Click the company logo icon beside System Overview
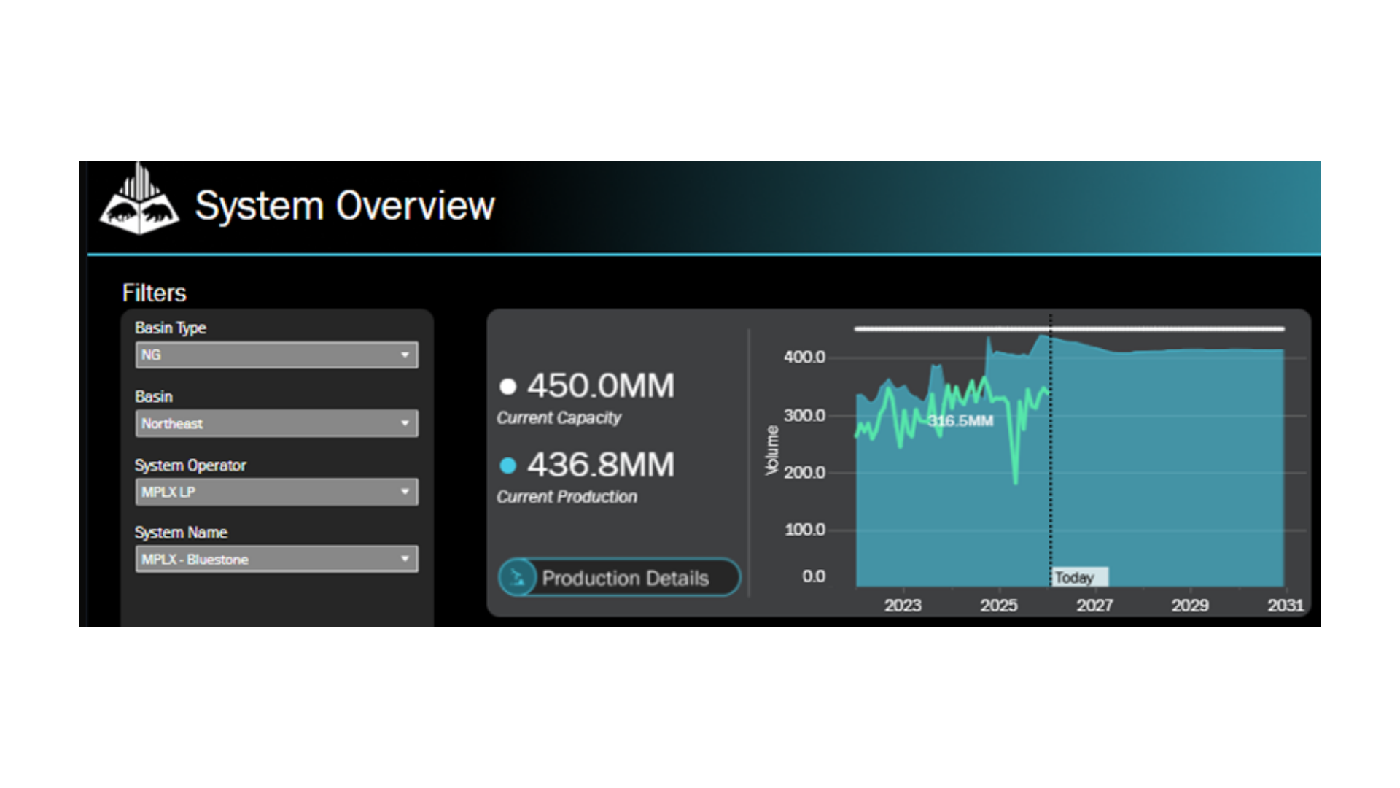Viewport: 1400px width, 788px height. tap(139, 200)
